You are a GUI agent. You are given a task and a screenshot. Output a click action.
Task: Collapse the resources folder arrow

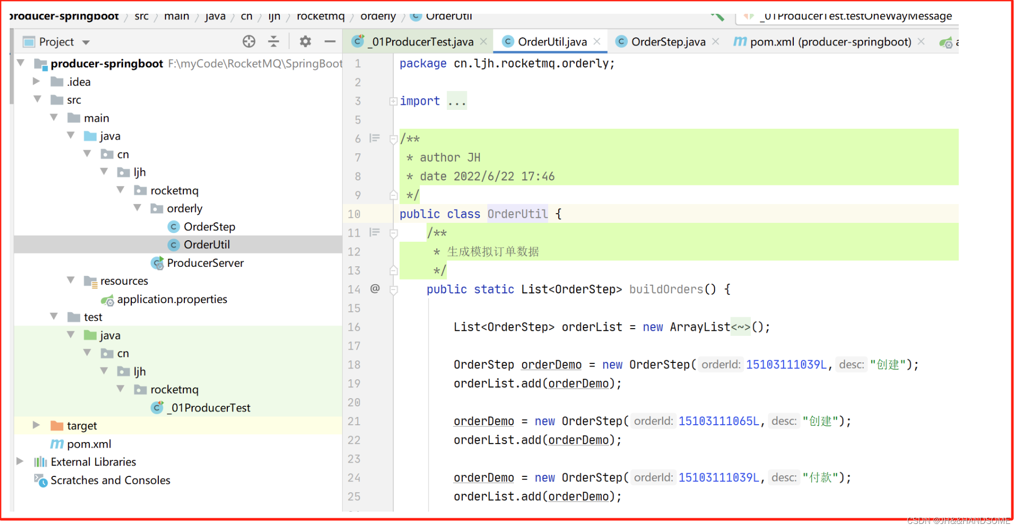click(71, 280)
